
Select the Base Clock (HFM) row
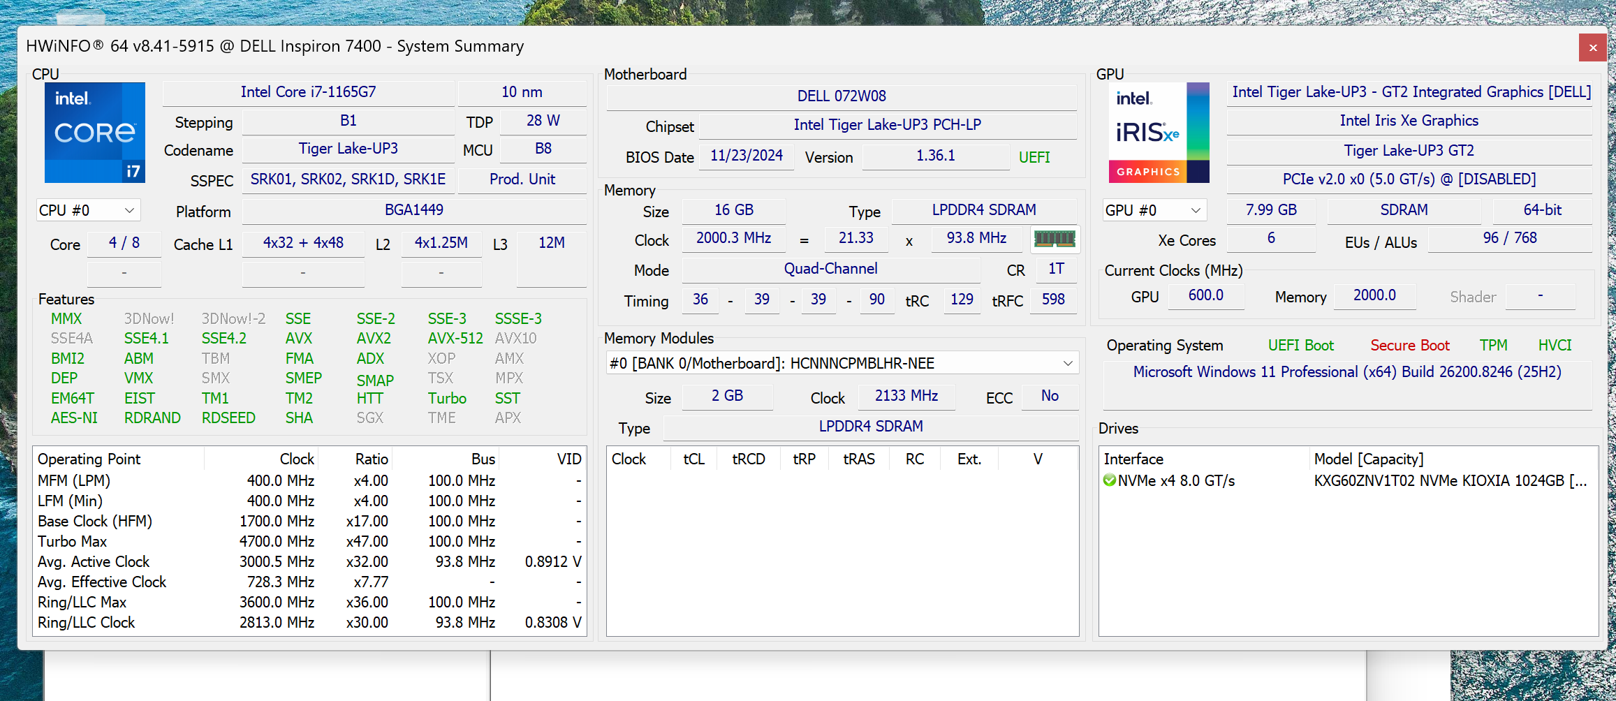pos(309,521)
